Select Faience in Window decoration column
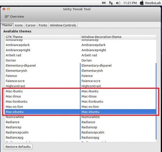Screen dimensions: 162x152 [118, 76]
